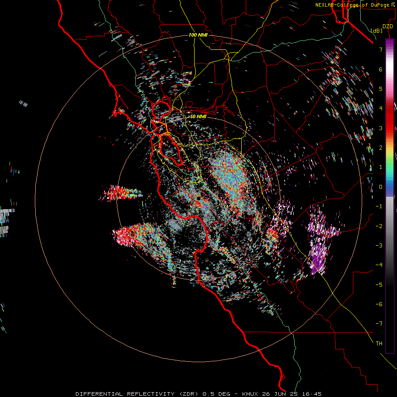
Task: Click the 7 value on the color scale
Action: pos(381,49)
